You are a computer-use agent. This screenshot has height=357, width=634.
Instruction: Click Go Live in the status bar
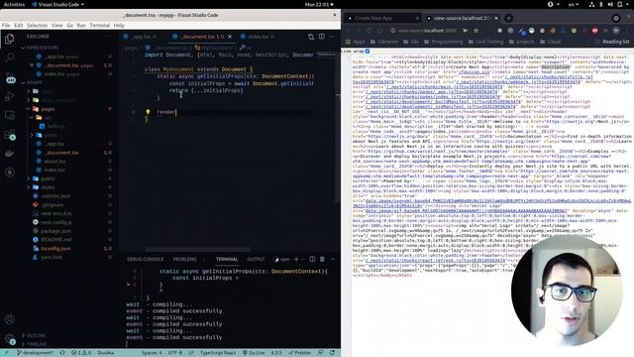tap(254, 353)
